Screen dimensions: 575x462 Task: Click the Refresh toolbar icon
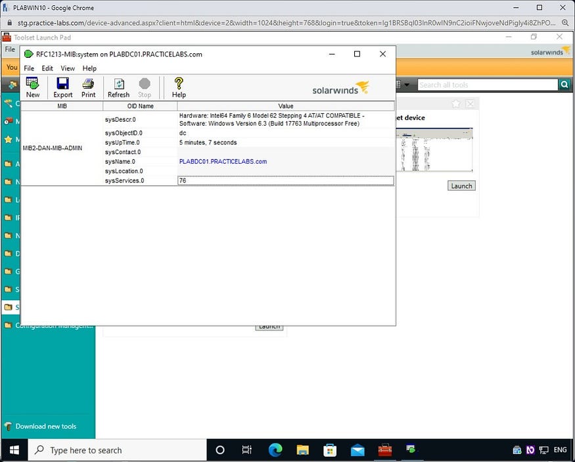(x=119, y=84)
